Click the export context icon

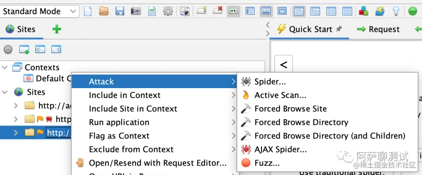pyautogui.click(x=56, y=49)
